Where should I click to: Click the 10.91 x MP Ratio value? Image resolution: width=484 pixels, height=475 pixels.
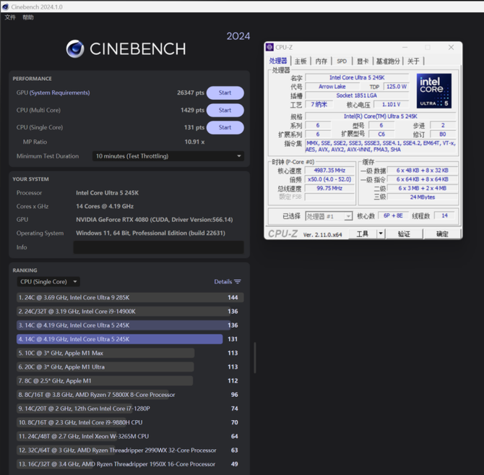pyautogui.click(x=194, y=142)
